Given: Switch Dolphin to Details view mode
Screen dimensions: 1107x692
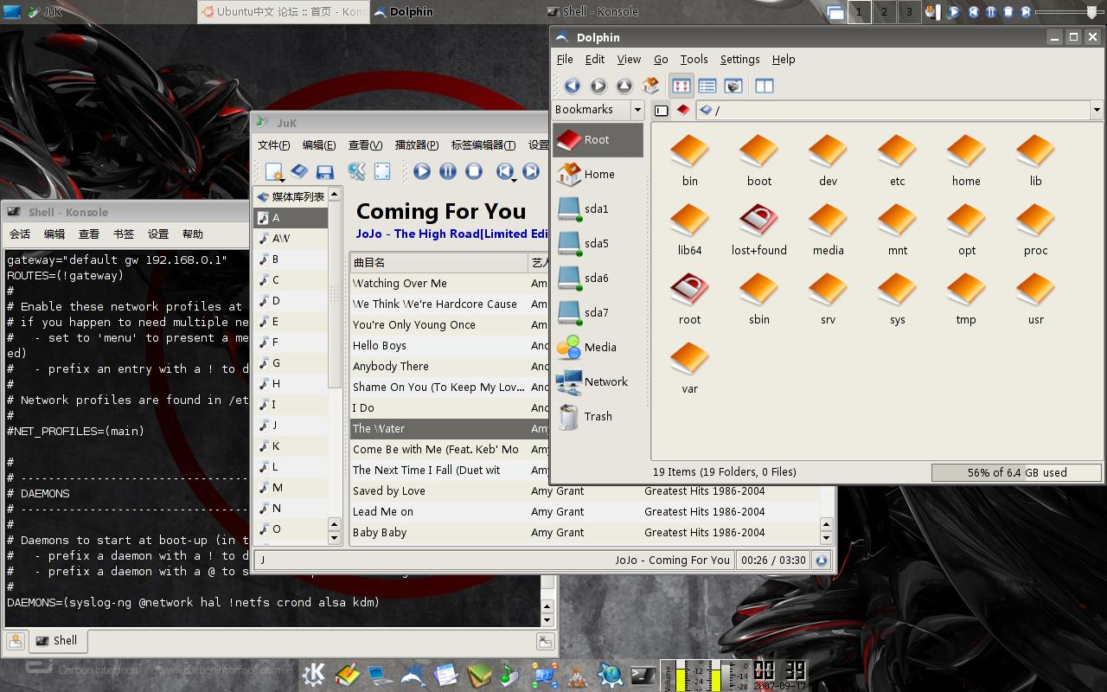Looking at the screenshot, I should pos(707,86).
